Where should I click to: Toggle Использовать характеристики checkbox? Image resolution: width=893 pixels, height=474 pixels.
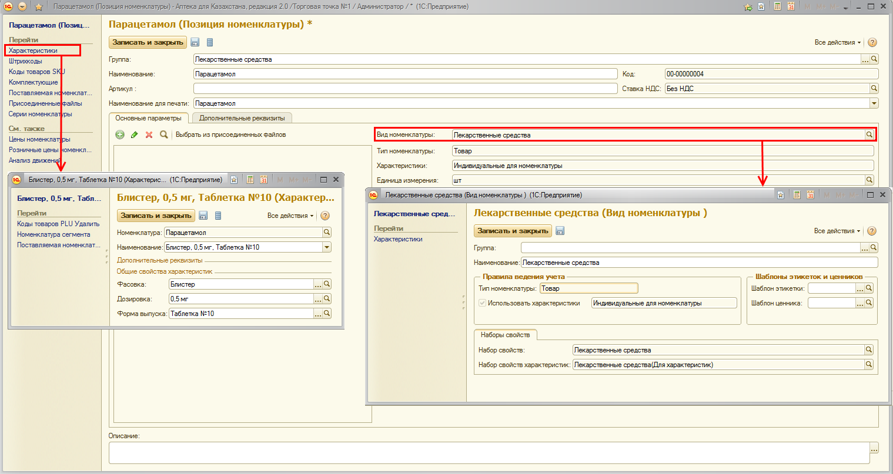pyautogui.click(x=483, y=303)
